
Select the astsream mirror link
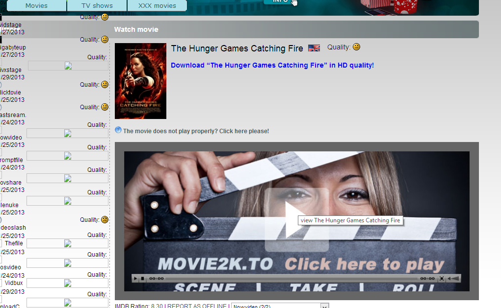(x=13, y=115)
